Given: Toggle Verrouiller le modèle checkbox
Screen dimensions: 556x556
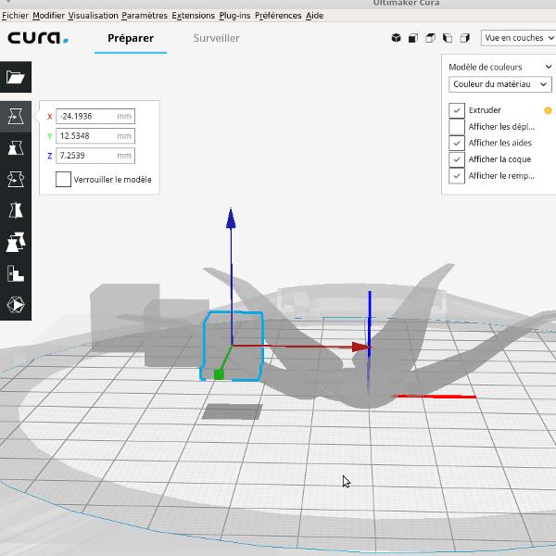Looking at the screenshot, I should (63, 180).
